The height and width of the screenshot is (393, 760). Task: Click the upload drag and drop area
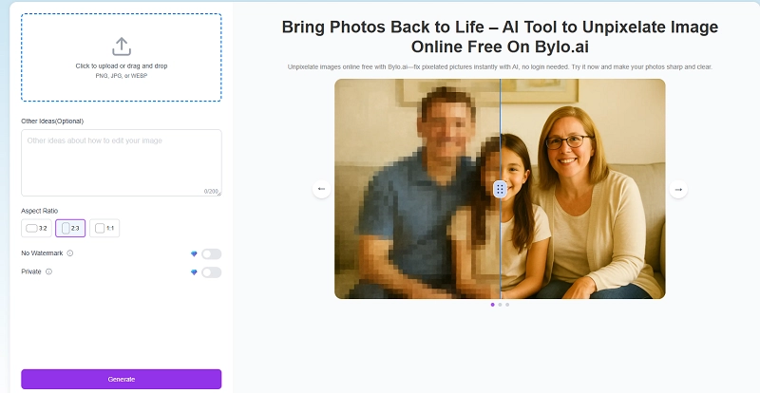[122, 57]
